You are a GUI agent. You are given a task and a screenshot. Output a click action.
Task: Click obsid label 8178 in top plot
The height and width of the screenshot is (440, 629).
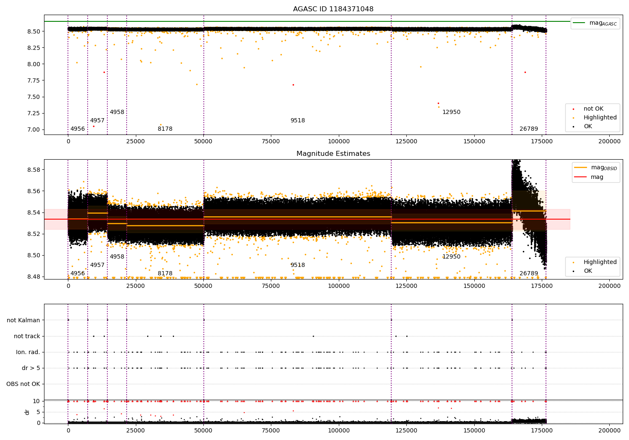[x=165, y=129]
